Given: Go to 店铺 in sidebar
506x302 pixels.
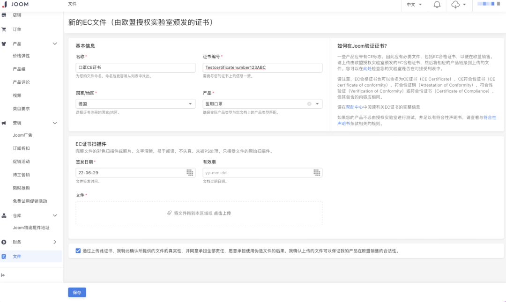Looking at the screenshot, I should (17, 15).
